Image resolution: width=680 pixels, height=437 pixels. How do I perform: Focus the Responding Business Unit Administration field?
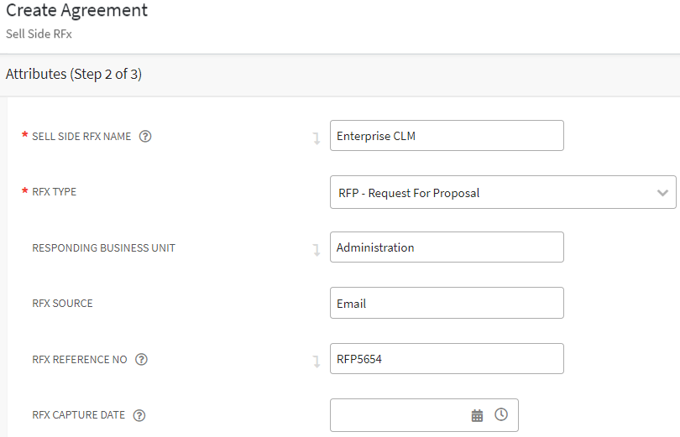447,247
